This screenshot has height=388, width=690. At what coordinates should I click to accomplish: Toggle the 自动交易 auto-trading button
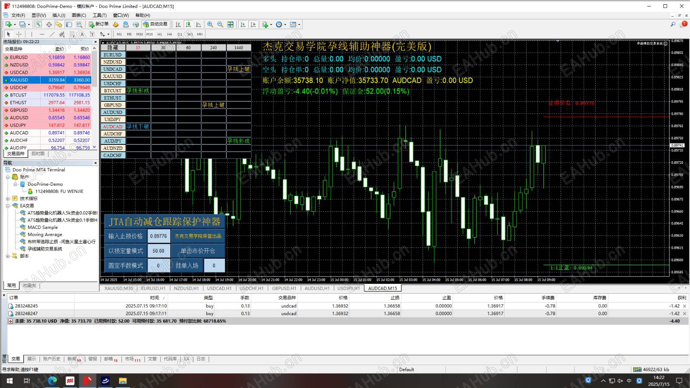(x=155, y=25)
